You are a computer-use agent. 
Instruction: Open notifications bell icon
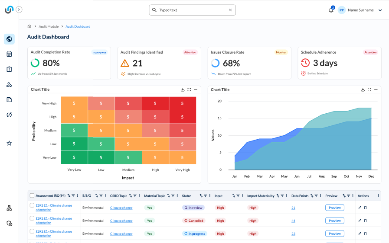coord(331,10)
